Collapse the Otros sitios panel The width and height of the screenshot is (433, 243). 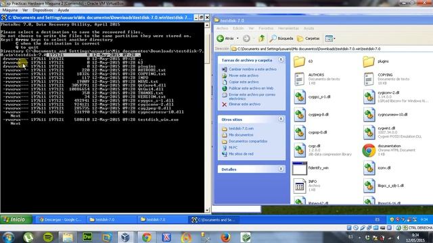click(281, 119)
